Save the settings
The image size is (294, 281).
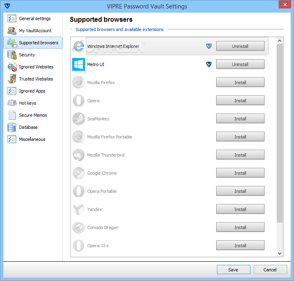[x=234, y=270]
